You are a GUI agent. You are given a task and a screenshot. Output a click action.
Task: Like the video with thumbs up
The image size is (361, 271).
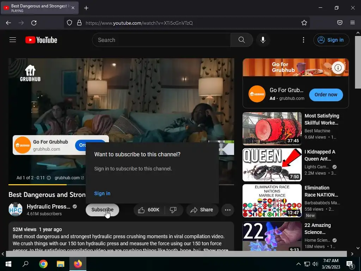(x=149, y=210)
